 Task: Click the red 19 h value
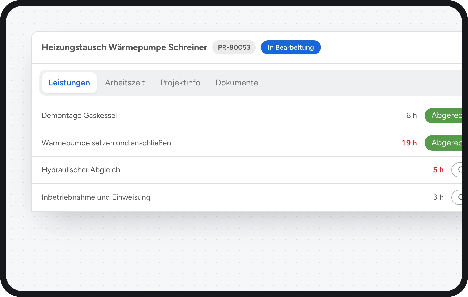tap(409, 143)
